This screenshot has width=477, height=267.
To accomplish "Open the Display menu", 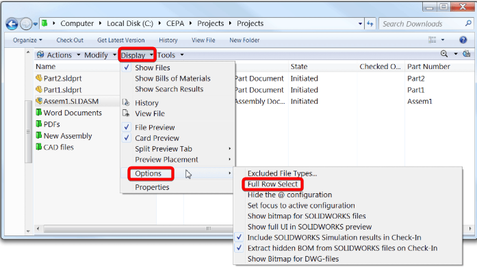I will click(137, 55).
